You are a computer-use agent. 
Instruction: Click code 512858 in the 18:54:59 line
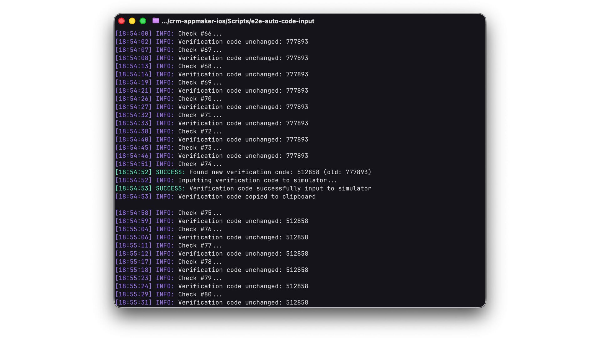point(297,221)
